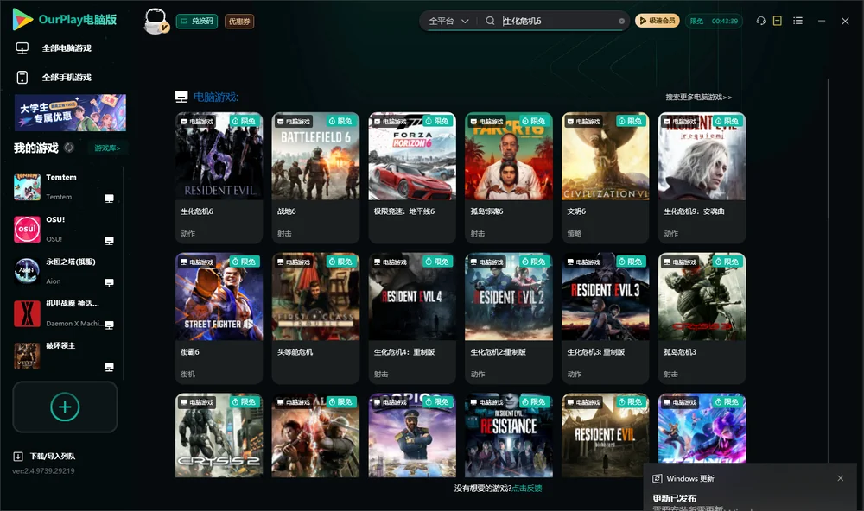Click the PC icon on the Temtem row
The height and width of the screenshot is (511, 864).
coord(109,199)
